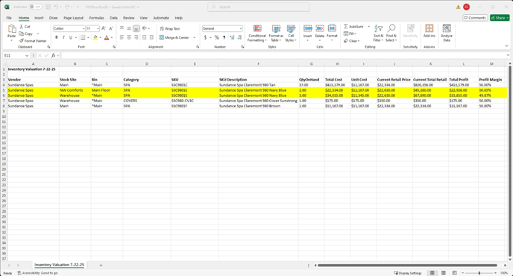Decrease the font size
Screen dimensions: 513x276
(x=111, y=28)
